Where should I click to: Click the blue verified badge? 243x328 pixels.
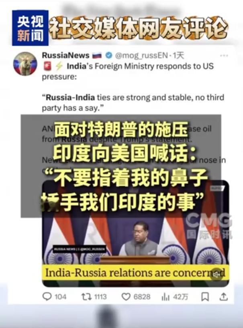[x=108, y=55]
